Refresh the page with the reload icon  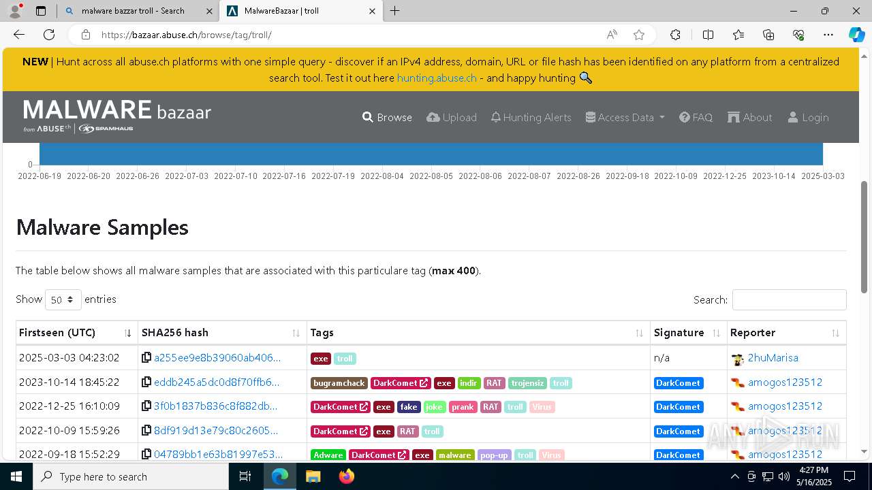point(49,35)
